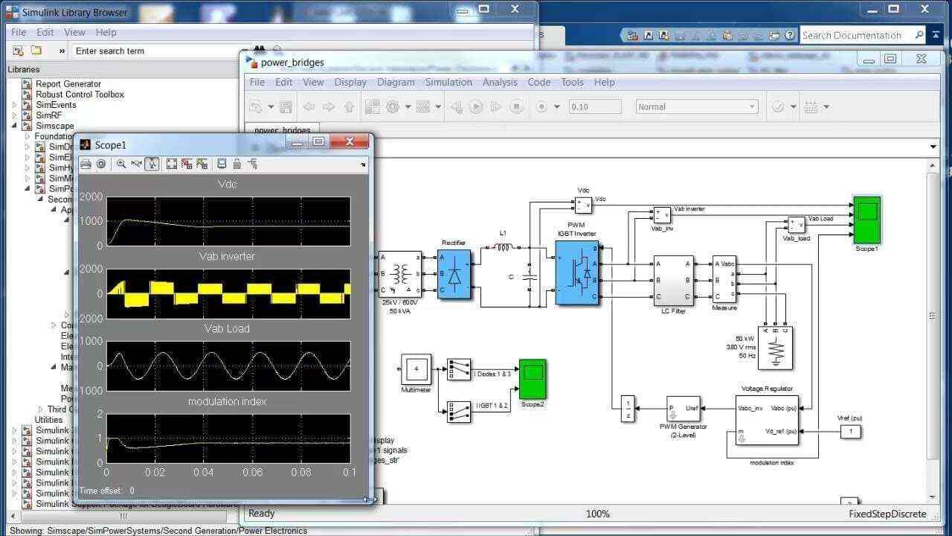Restore saved axes settings in Scope1

tap(202, 164)
